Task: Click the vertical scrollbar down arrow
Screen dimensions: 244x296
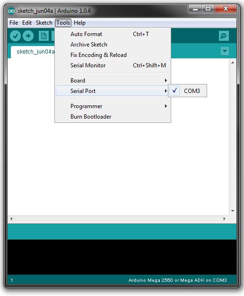Action: pyautogui.click(x=233, y=211)
